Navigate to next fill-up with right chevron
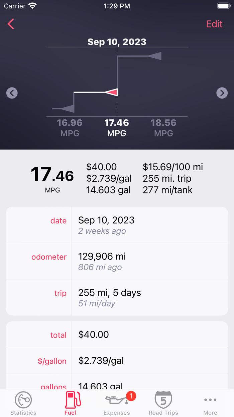 (x=222, y=93)
